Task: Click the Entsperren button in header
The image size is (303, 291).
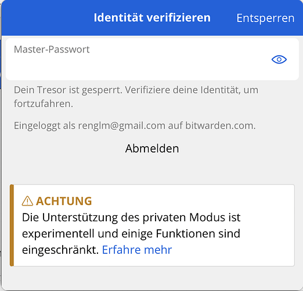Action: 265,18
